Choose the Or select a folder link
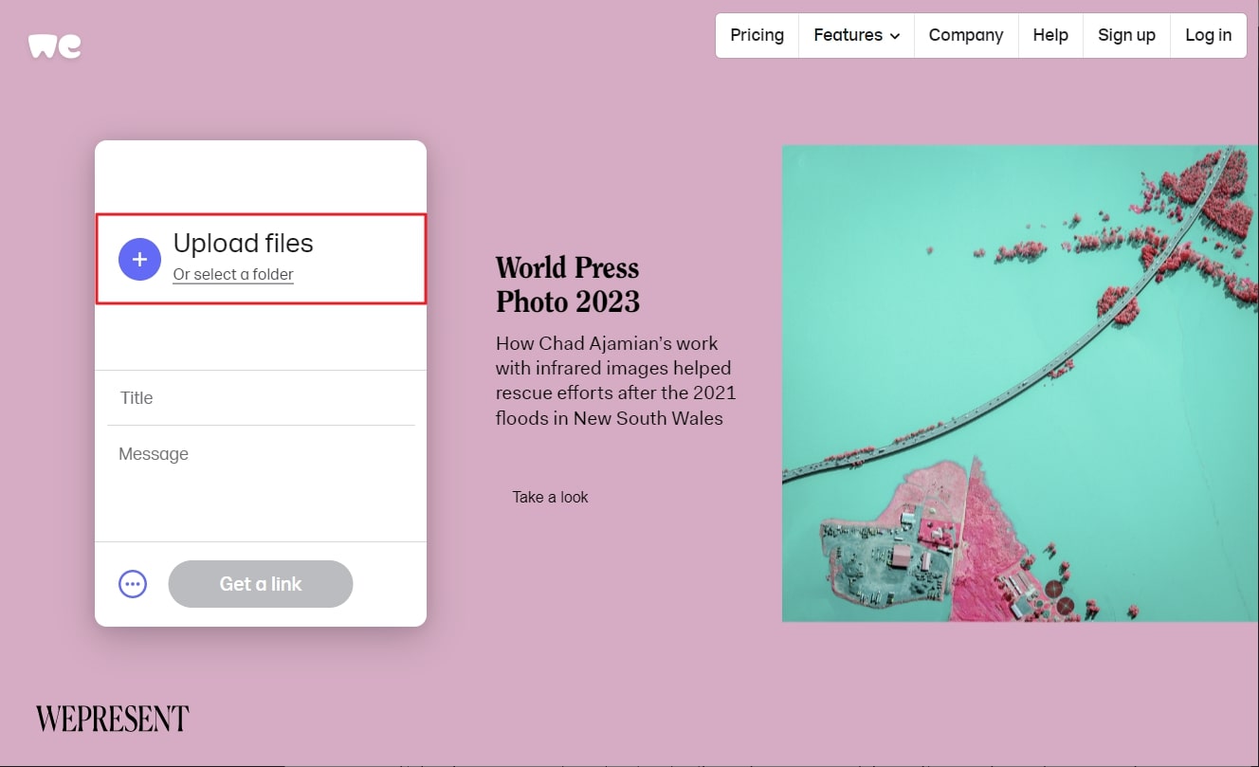This screenshot has height=767, width=1259. pos(233,275)
